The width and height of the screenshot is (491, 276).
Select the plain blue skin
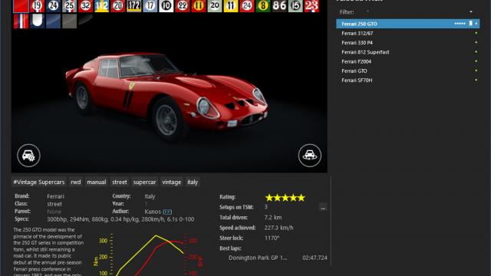point(53,21)
